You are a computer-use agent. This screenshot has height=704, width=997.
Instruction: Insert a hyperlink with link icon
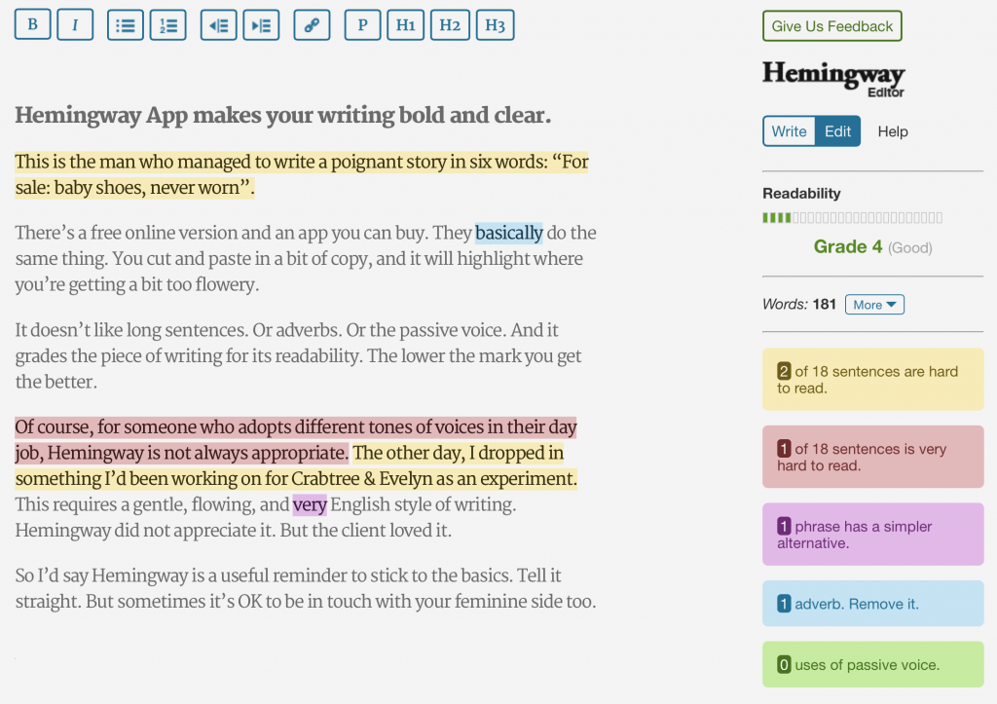coord(312,25)
